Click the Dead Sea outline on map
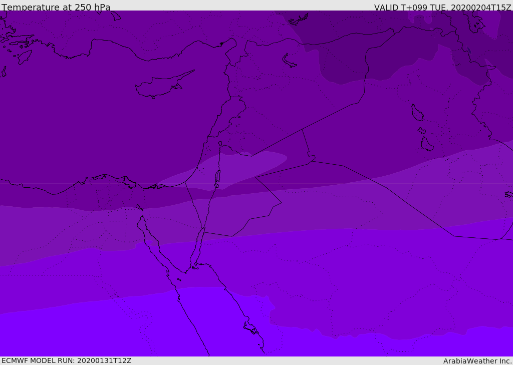 [x=217, y=177]
